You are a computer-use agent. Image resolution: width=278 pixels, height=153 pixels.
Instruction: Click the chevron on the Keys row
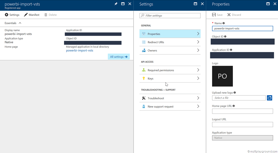pyautogui.click(x=198, y=79)
